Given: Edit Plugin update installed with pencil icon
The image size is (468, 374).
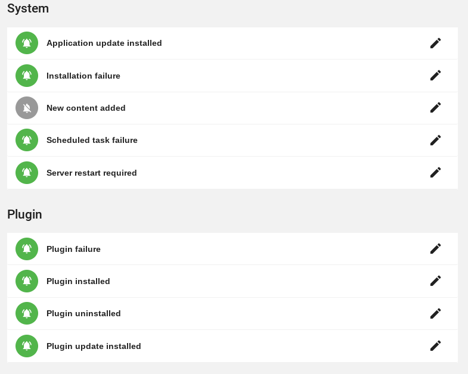Looking at the screenshot, I should tap(435, 345).
